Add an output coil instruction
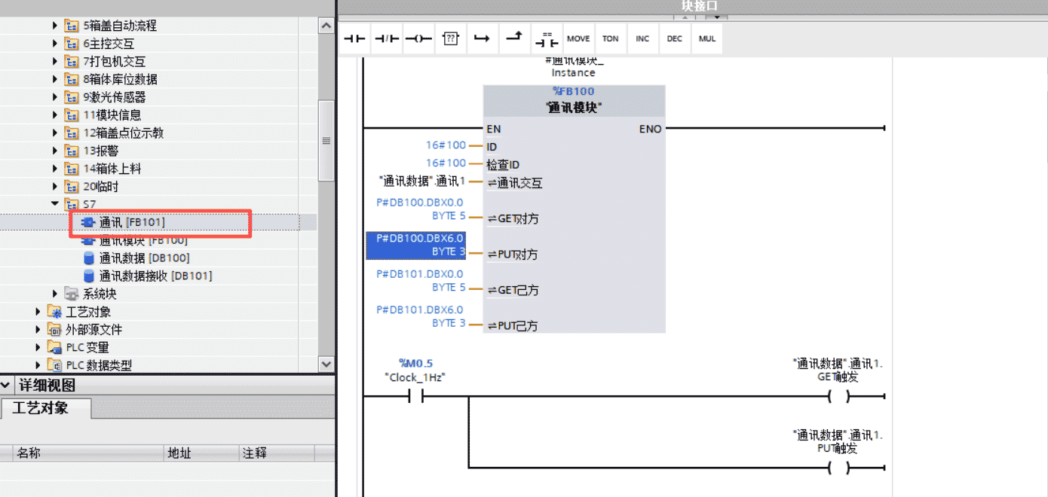The height and width of the screenshot is (497, 1048). [418, 39]
